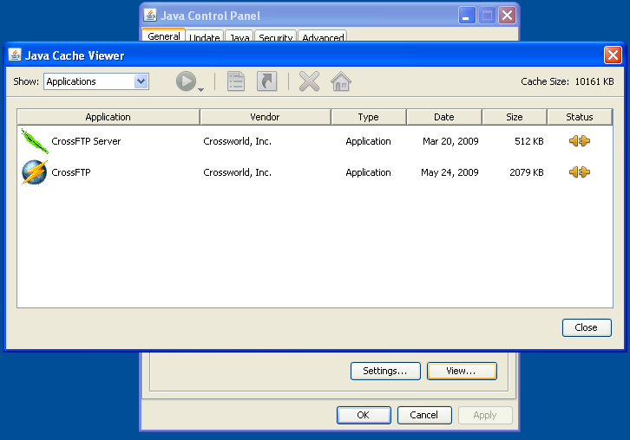
Task: Open the small arrow beside the run button
Action: point(201,90)
